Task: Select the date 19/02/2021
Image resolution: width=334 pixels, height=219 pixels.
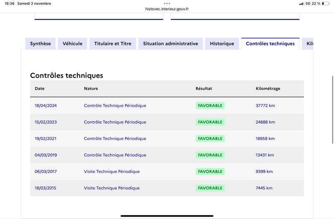Action: pos(46,138)
